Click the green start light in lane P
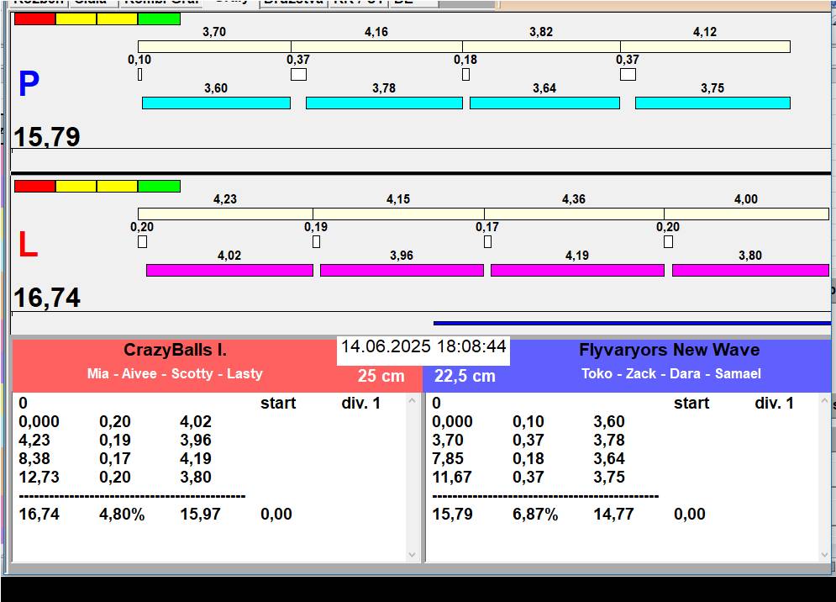 [x=159, y=18]
